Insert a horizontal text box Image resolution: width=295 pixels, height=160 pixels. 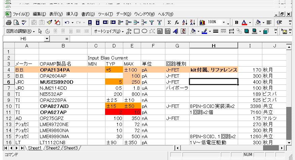point(160,31)
